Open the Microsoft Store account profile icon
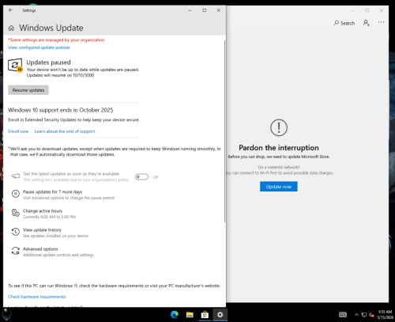The width and height of the screenshot is (395, 322). (x=367, y=23)
